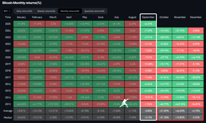The width and height of the screenshot is (206, 123).
Task: Click the Median row label
Action: tap(8, 118)
